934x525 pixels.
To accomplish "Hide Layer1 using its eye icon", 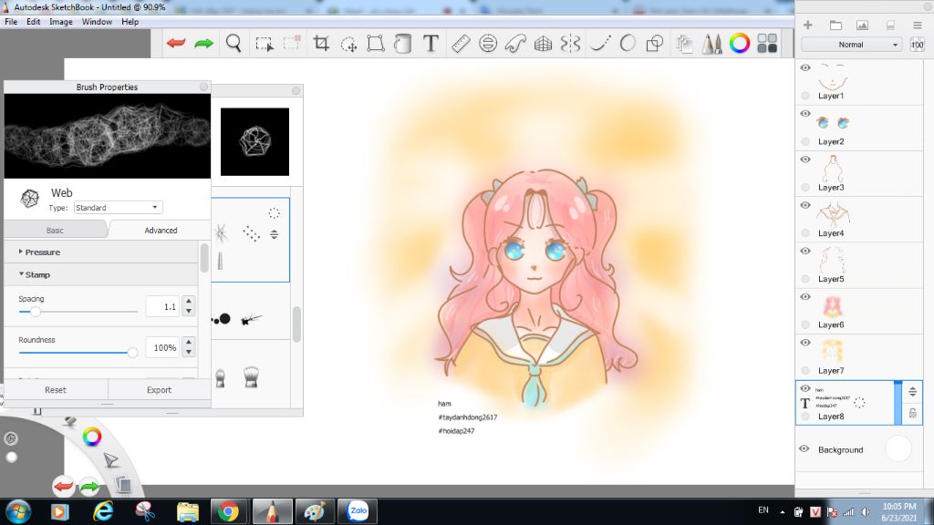I will (805, 67).
